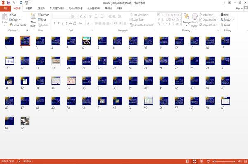This screenshot has height=164, width=248.
Task: Click Convert to SmartArt
Action: pos(142,25)
